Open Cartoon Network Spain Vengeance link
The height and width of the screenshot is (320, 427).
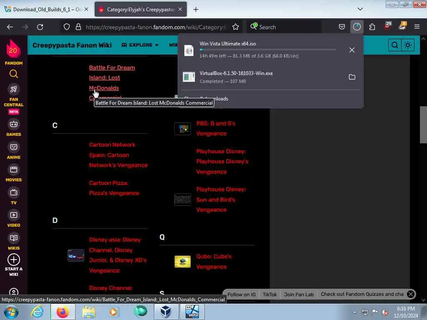coord(118,155)
